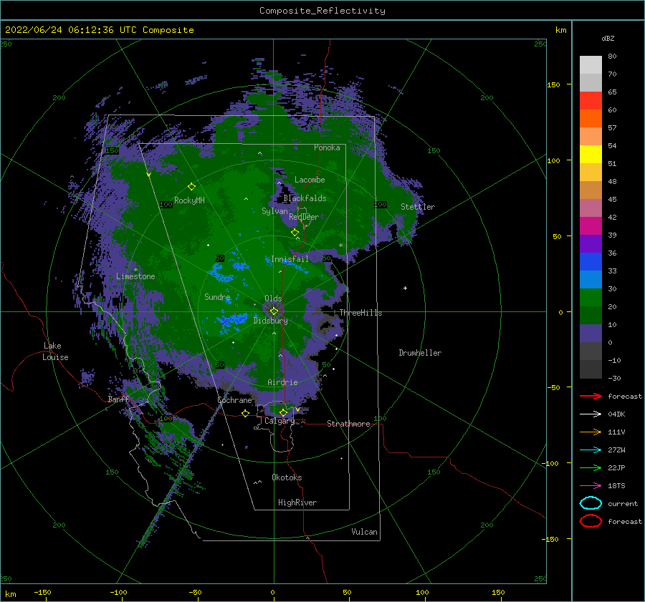
Task: Select the 20 dBZ green color swatch
Action: 591,298
